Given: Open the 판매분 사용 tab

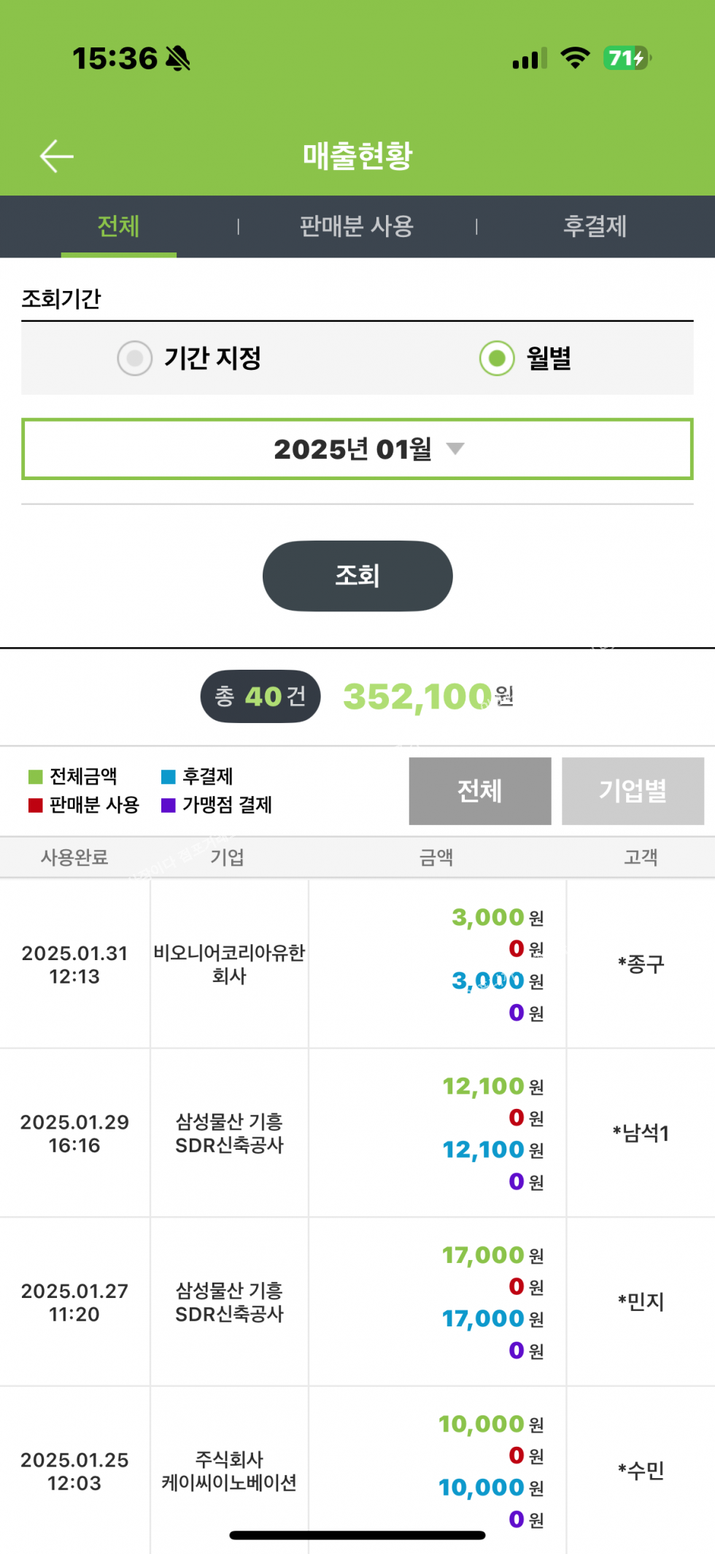Looking at the screenshot, I should point(357,226).
